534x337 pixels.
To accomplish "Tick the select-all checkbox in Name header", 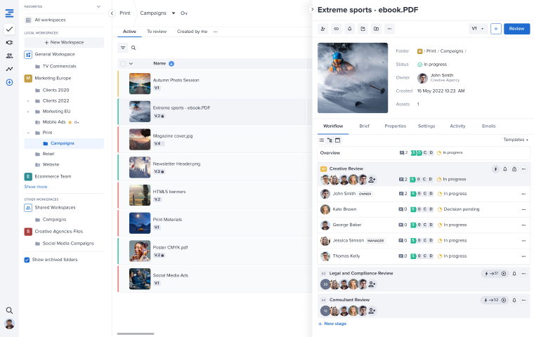I will pyautogui.click(x=122, y=63).
